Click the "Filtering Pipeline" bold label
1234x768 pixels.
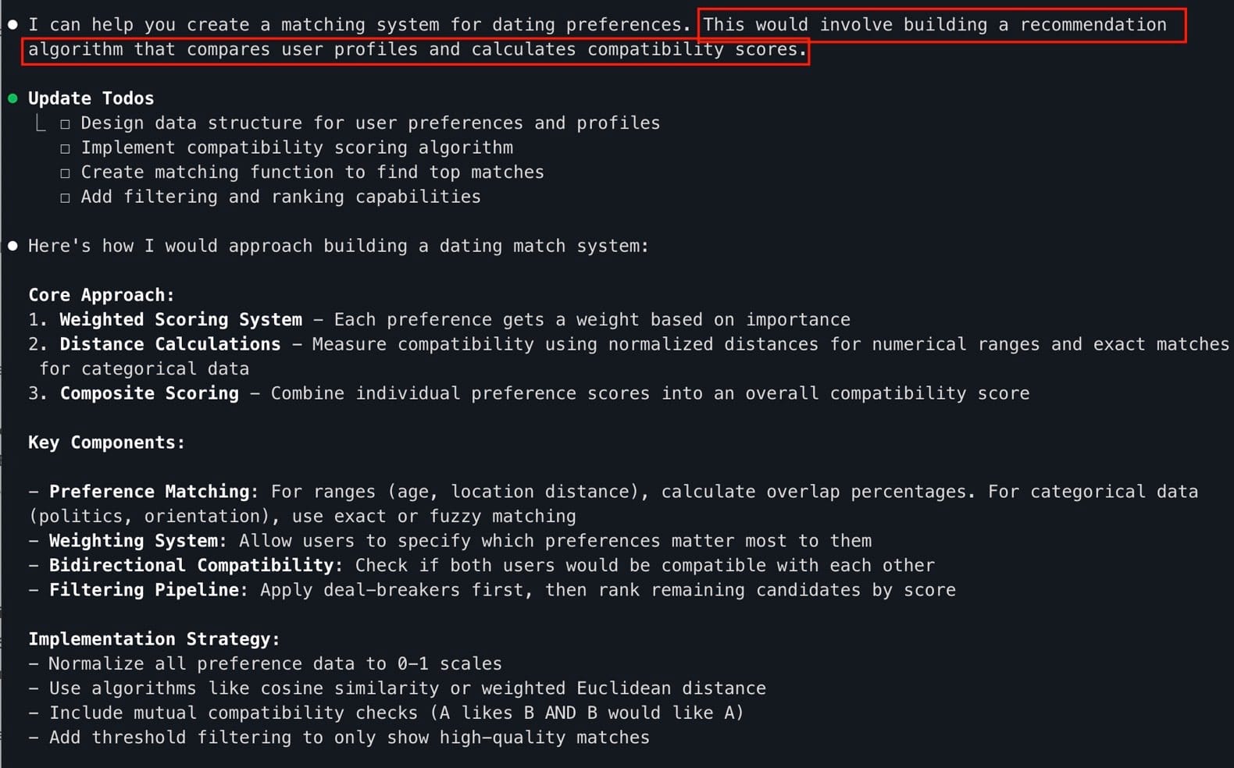[x=144, y=590]
